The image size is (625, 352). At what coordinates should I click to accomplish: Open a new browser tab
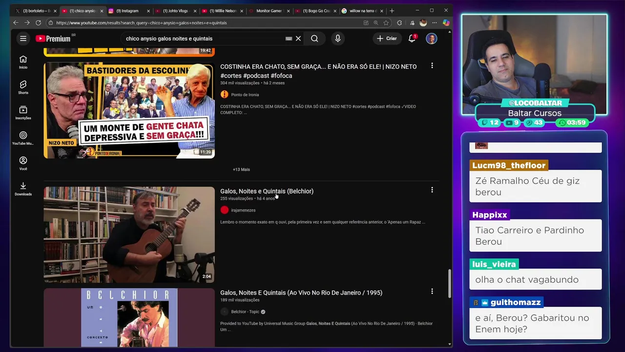pos(392,11)
